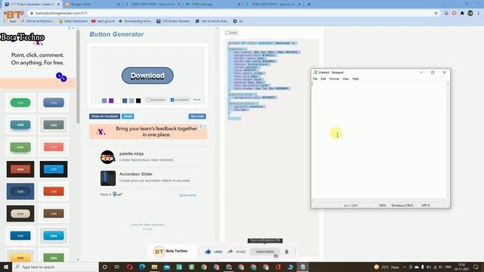
Task: Open the Chrome profile avatar
Action: click(470, 14)
